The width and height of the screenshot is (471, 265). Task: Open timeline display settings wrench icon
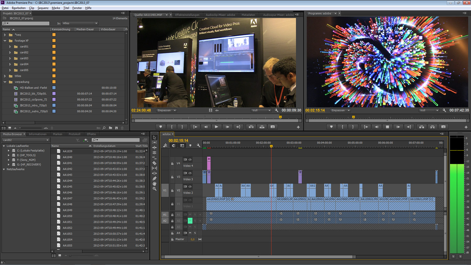198,146
